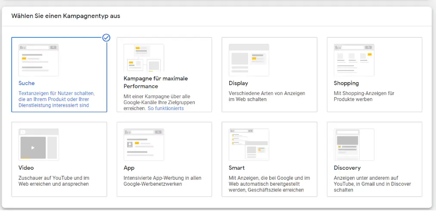
Task: Click the Shopping campaign illustration icon
Action: coord(354,60)
